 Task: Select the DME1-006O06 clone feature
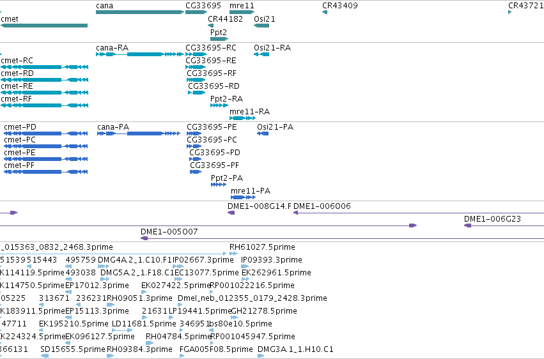click(419, 213)
